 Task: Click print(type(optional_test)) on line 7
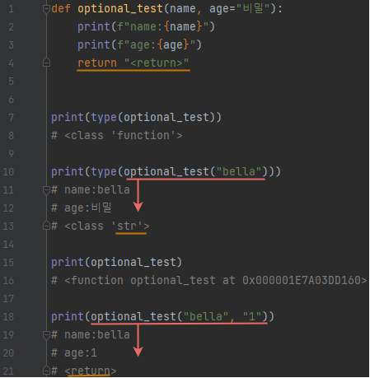coord(136,118)
